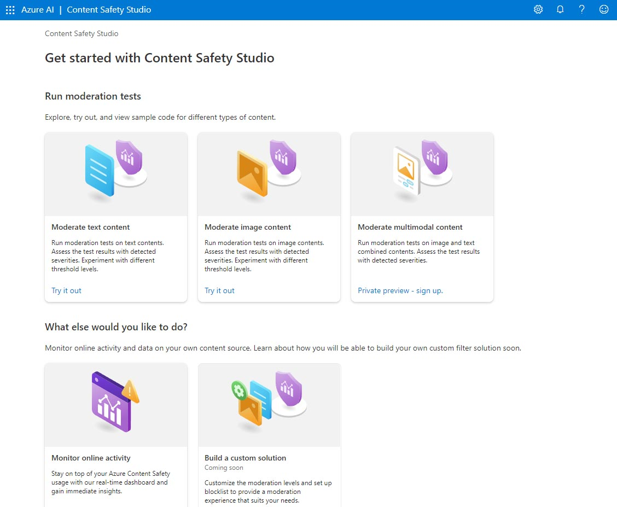Click the Moderate image content illustration

point(269,174)
